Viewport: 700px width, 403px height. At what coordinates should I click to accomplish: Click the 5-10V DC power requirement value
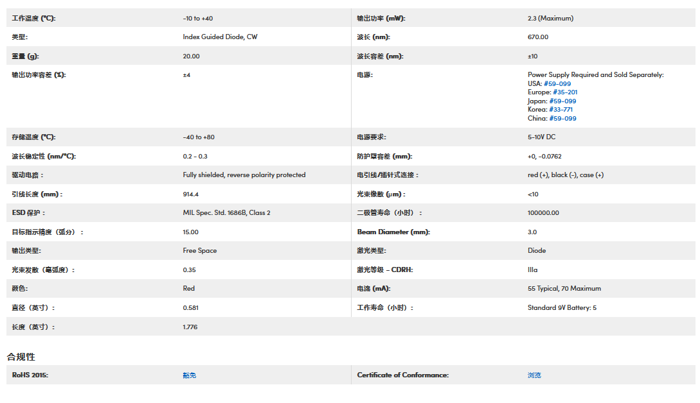(541, 137)
